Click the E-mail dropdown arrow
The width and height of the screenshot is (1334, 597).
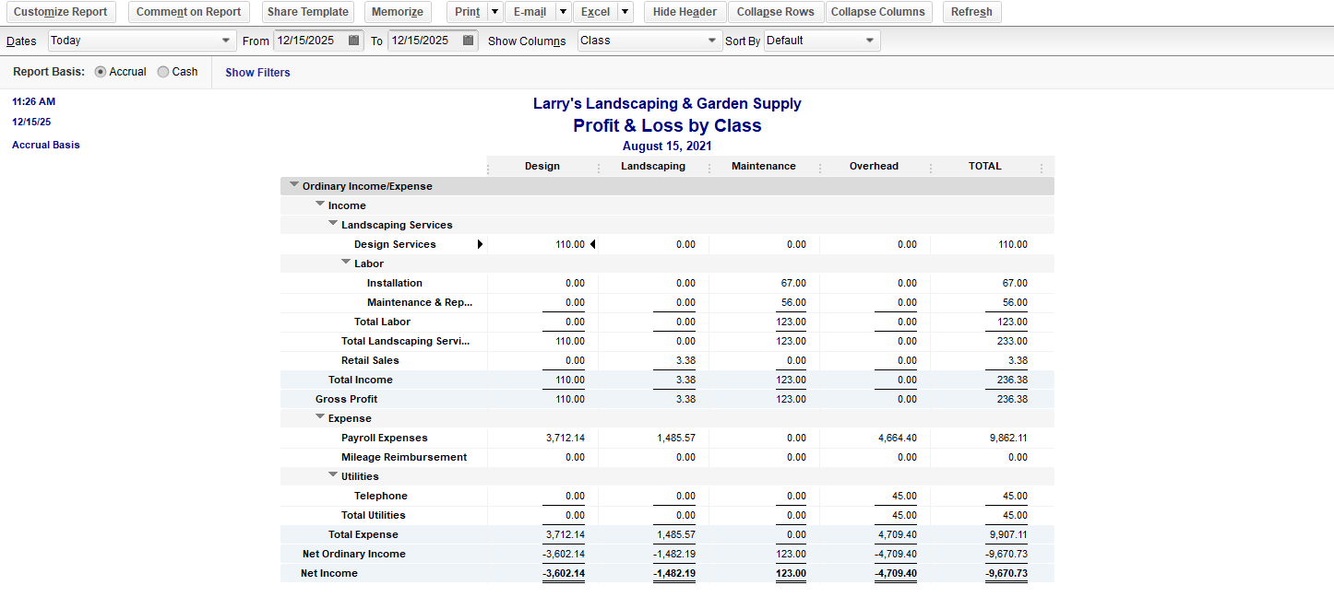pyautogui.click(x=562, y=12)
